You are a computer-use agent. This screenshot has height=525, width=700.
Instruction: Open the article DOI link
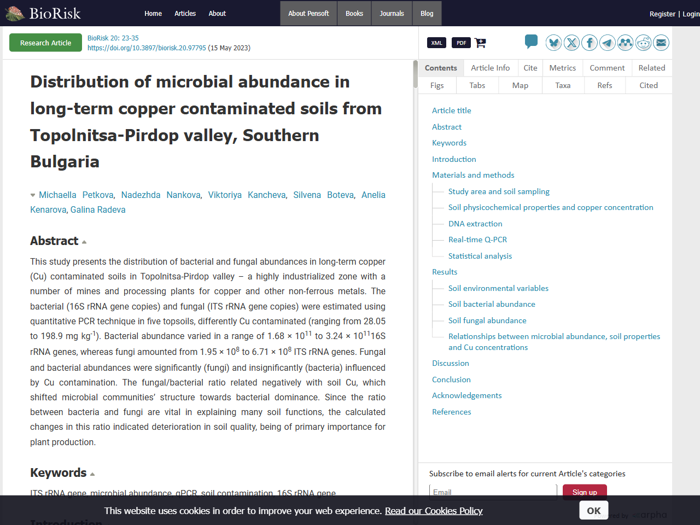147,48
